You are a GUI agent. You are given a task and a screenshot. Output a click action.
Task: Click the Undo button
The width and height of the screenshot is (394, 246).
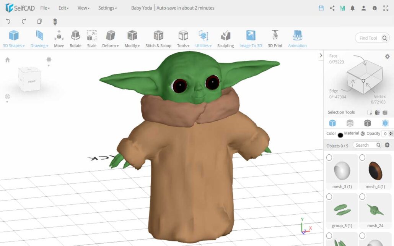(x=8, y=22)
